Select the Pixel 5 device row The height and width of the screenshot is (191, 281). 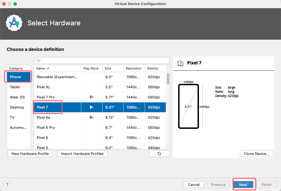point(100,146)
